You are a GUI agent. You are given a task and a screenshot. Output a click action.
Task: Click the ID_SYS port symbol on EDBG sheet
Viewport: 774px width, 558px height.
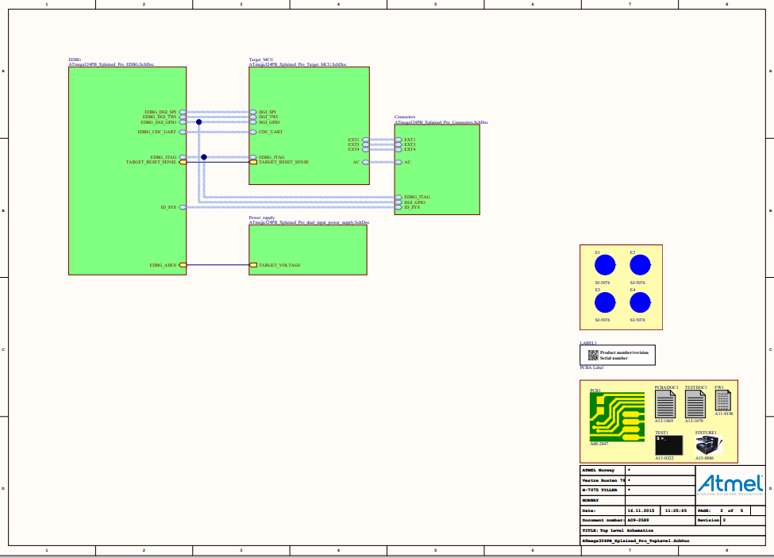coord(183,207)
